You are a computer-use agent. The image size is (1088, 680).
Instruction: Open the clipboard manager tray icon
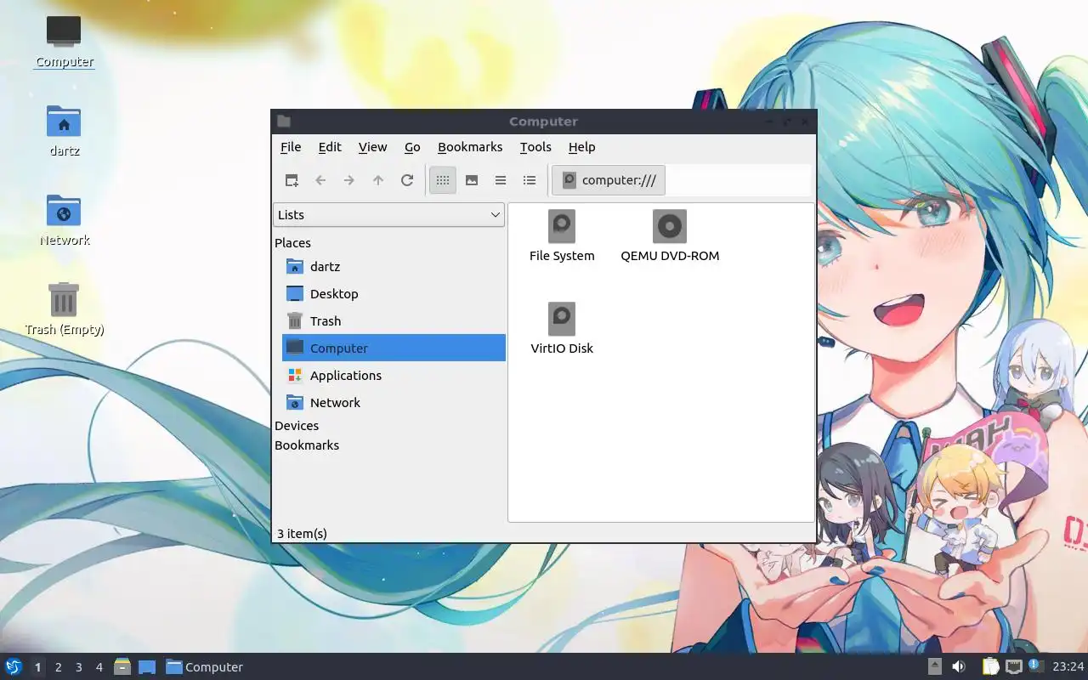click(990, 666)
